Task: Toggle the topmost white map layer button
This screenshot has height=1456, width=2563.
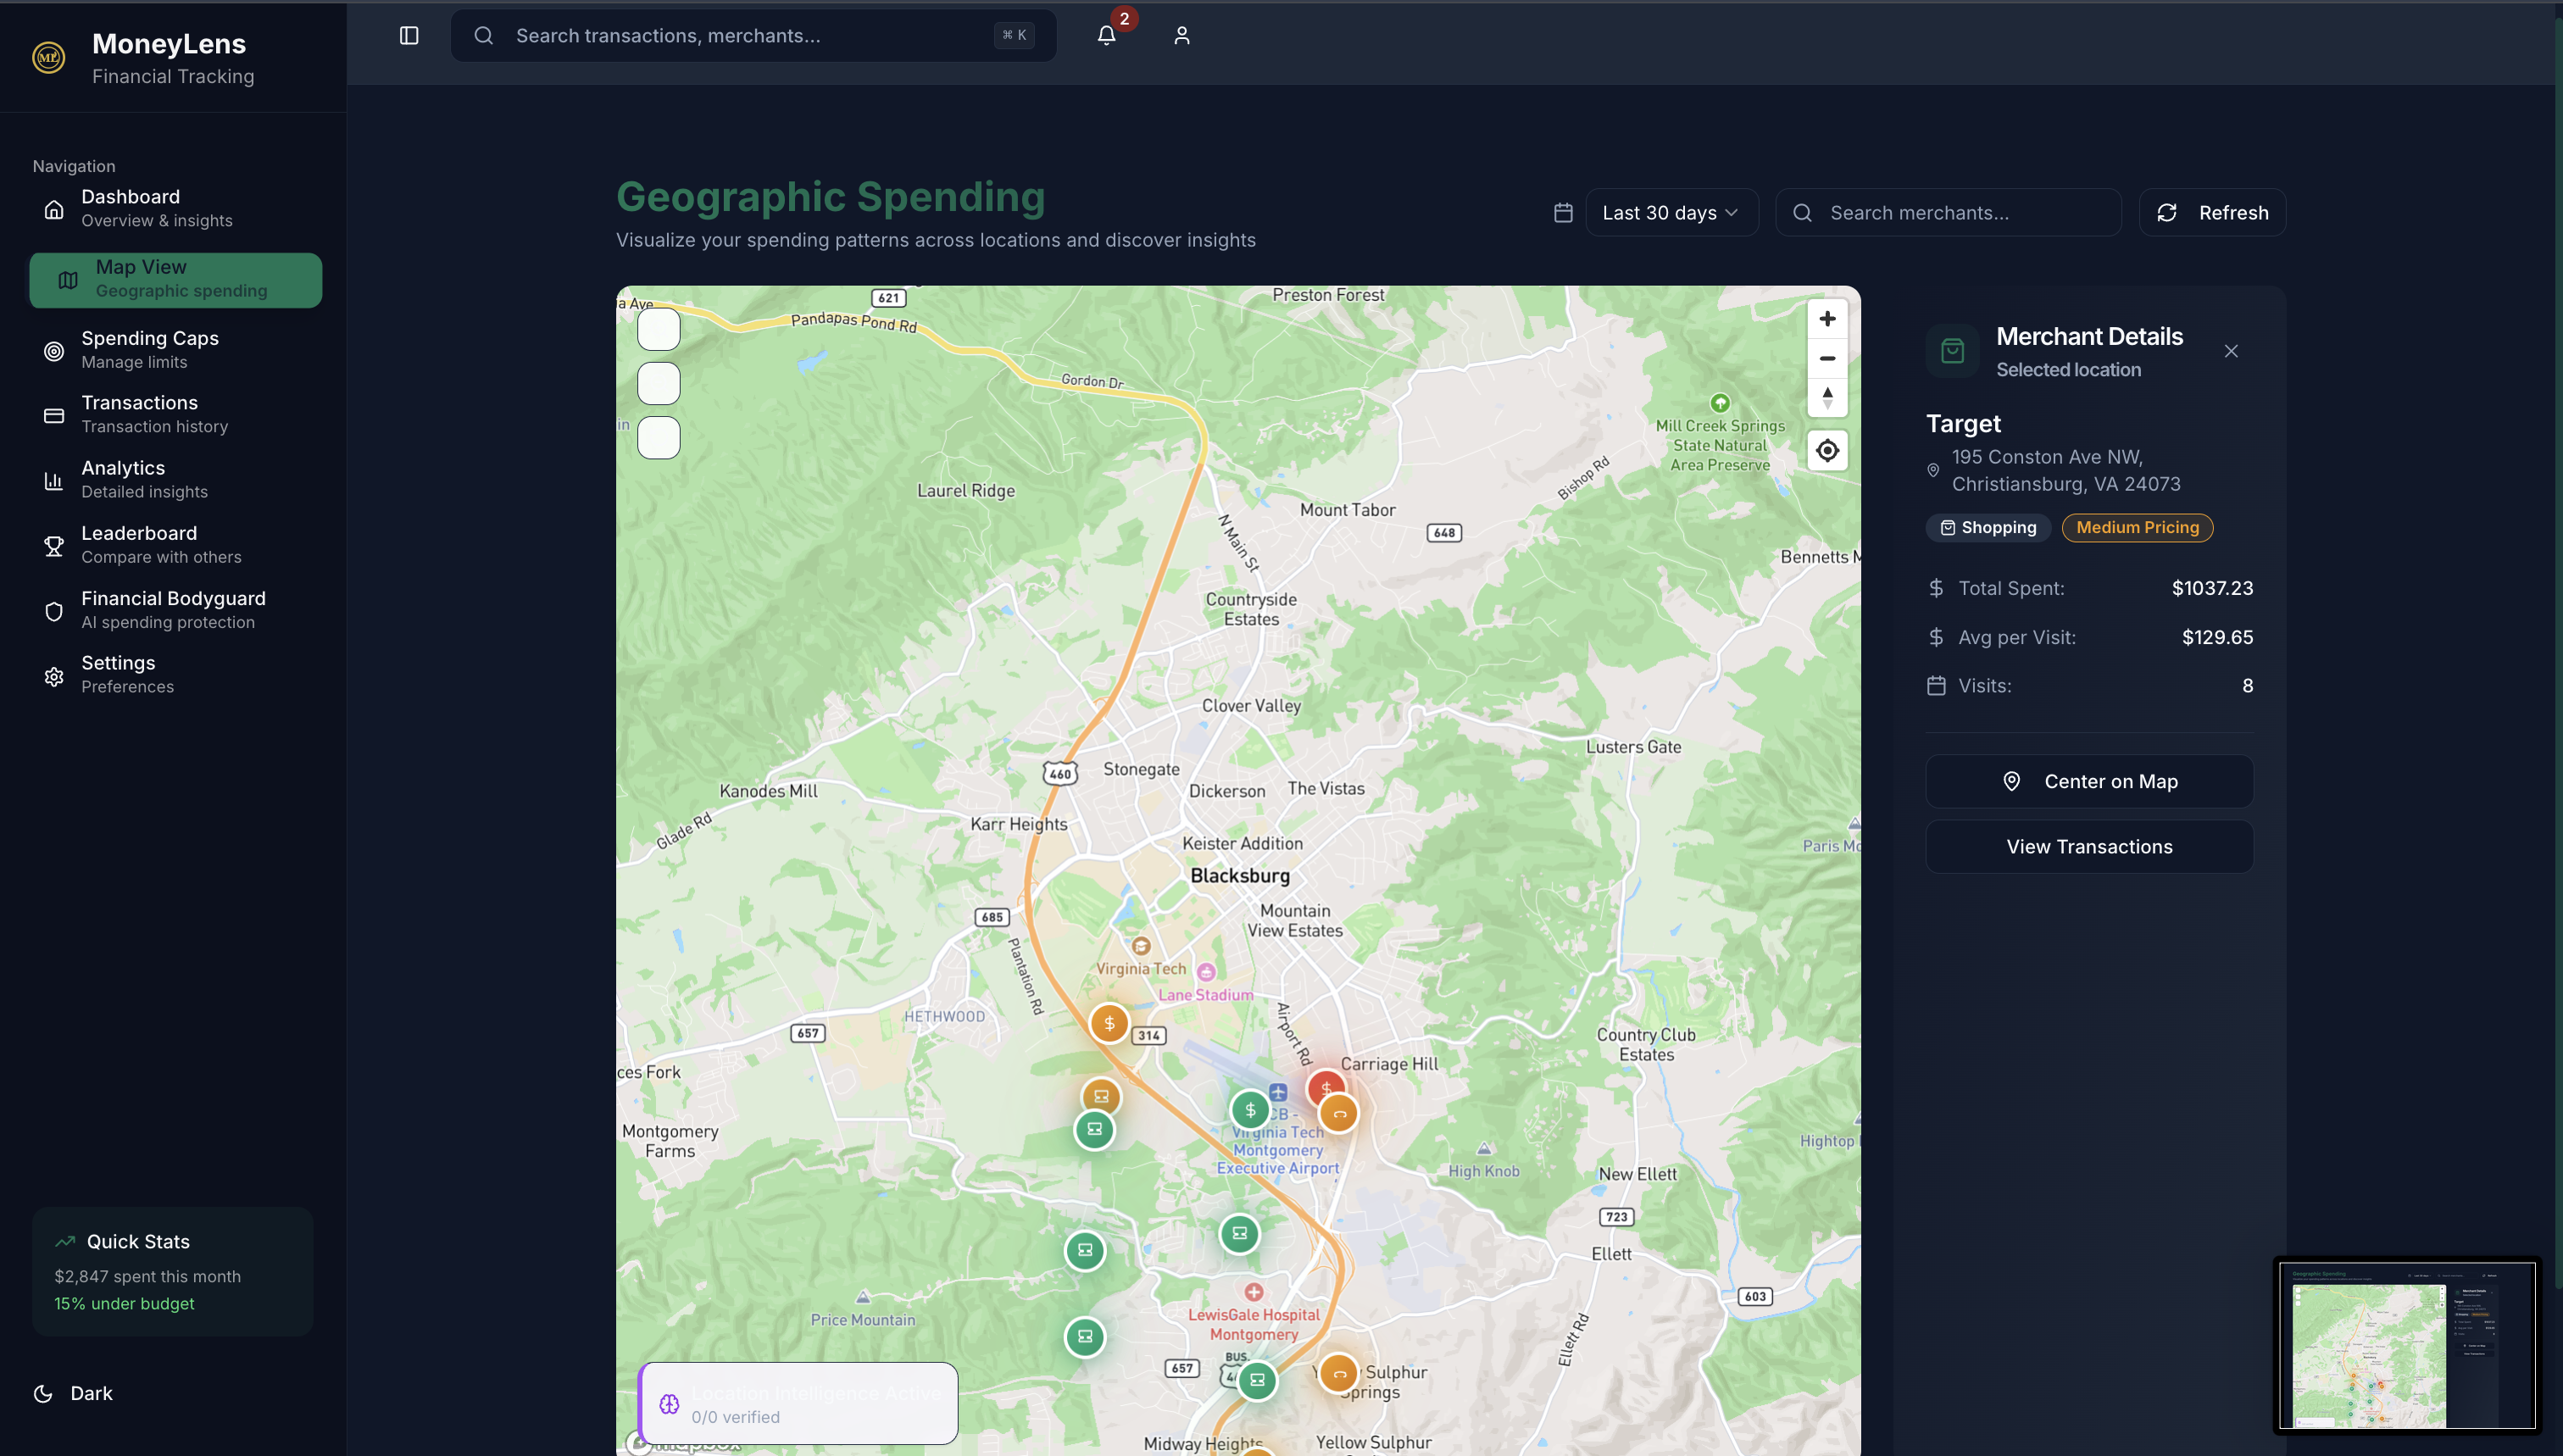Action: [658, 329]
